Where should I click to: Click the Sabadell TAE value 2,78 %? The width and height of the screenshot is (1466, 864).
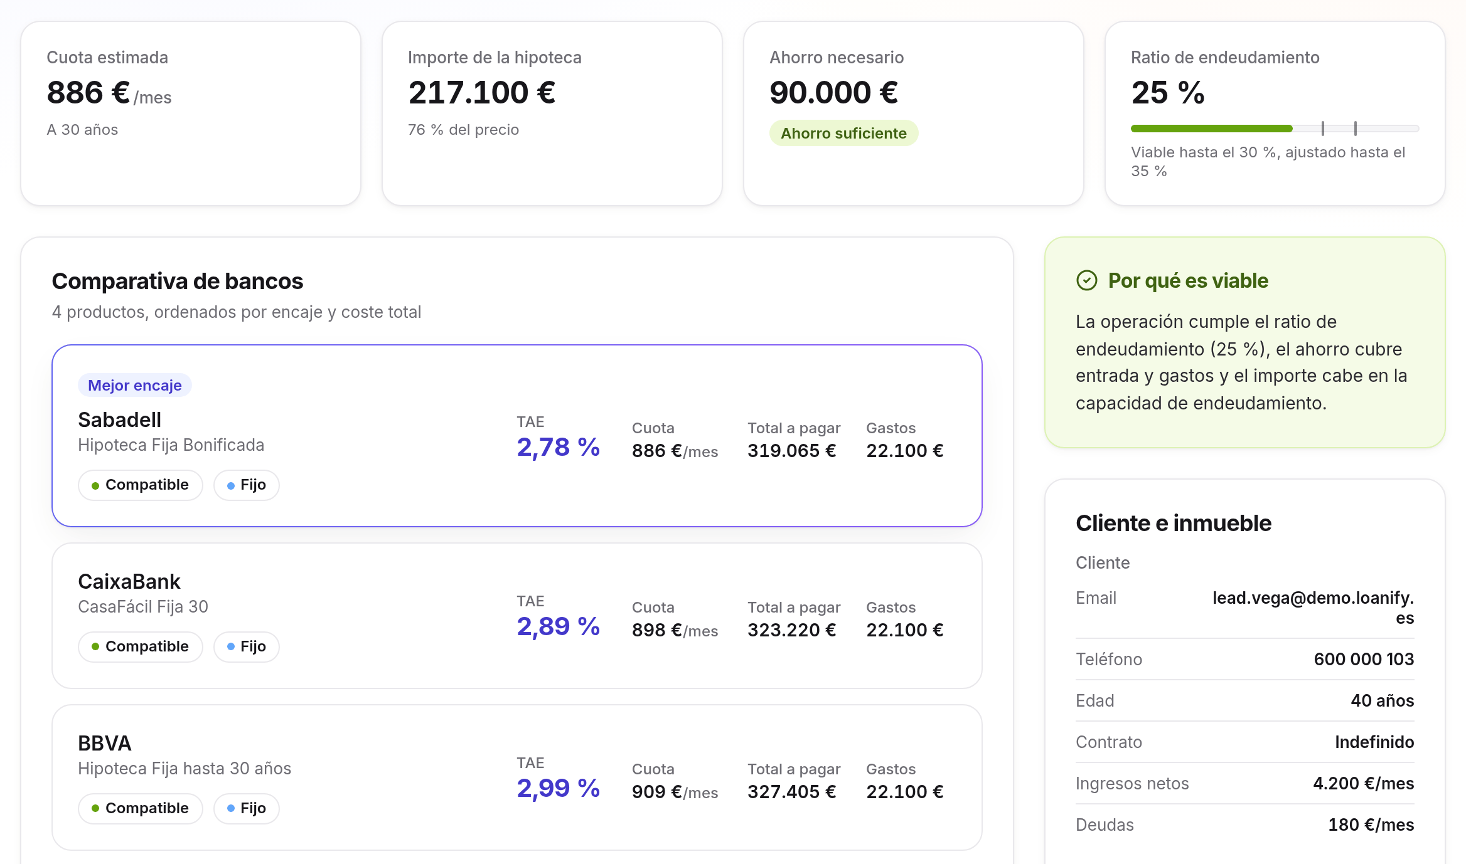point(558,447)
